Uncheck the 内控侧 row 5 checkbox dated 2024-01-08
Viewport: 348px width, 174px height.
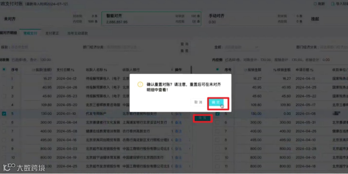click(217, 113)
